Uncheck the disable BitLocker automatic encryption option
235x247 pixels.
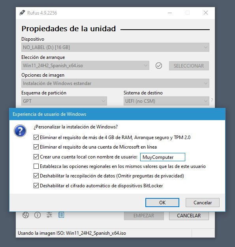pos(36,186)
